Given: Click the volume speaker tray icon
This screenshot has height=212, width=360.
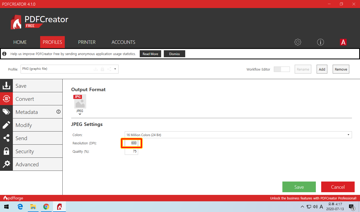Looking at the screenshot, I should click(x=315, y=207).
